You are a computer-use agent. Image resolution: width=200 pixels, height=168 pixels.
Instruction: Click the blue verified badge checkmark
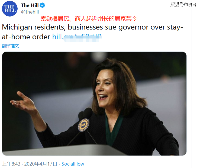[x=42, y=5]
